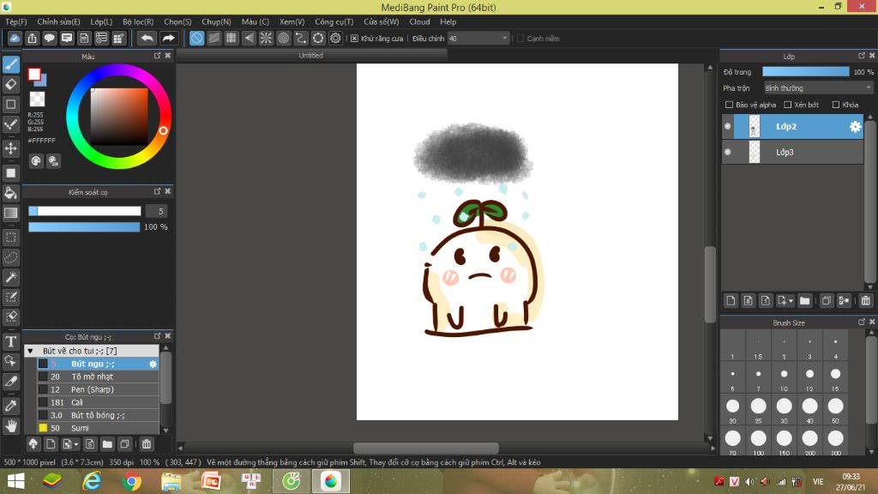The width and height of the screenshot is (878, 494).
Task: Select the rectangular Selection tool
Action: point(10,238)
